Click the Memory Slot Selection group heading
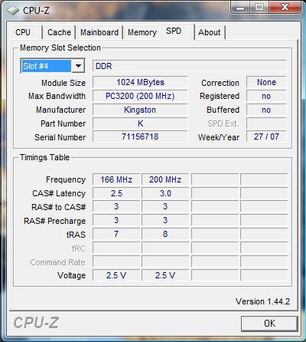306x342 pixels. (60, 48)
